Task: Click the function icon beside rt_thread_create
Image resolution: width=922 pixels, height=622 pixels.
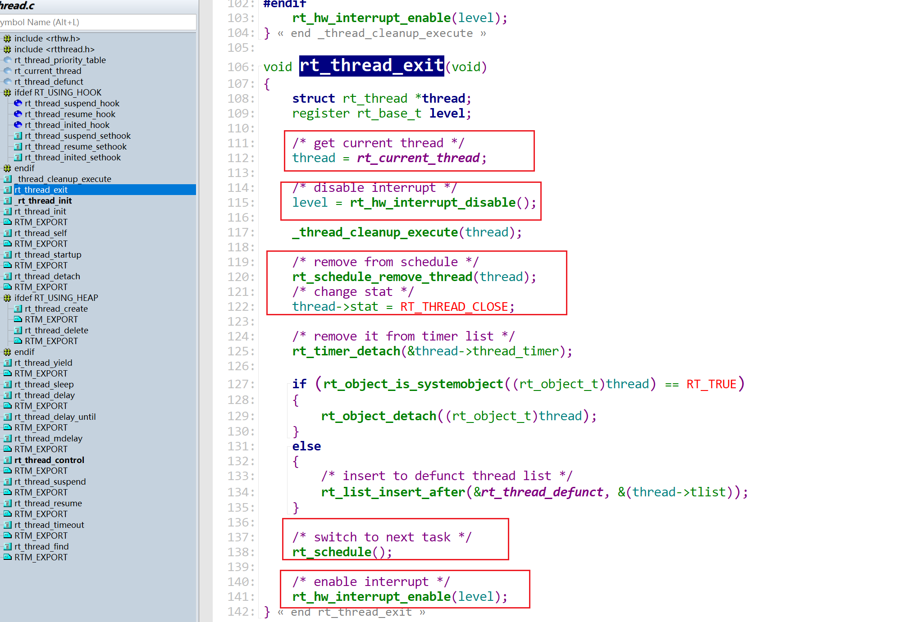Action: pyautogui.click(x=18, y=309)
